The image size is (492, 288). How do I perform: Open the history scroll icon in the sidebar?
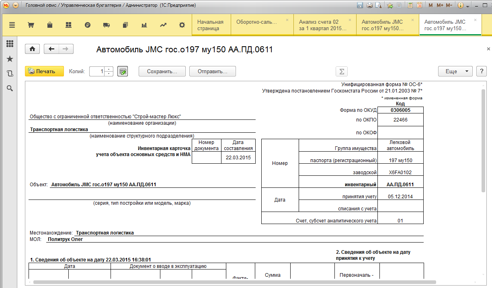pos(10,74)
